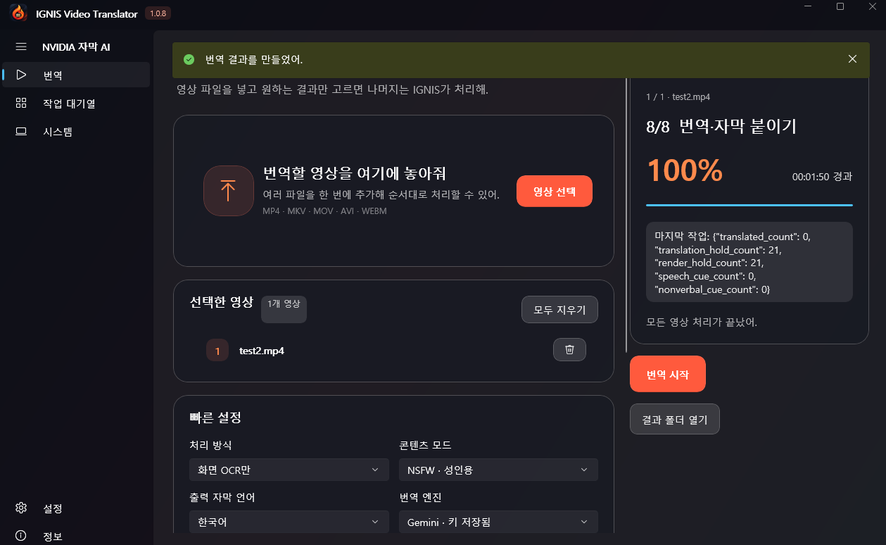Toggle the hamburger navigation menu icon

pyautogui.click(x=21, y=46)
